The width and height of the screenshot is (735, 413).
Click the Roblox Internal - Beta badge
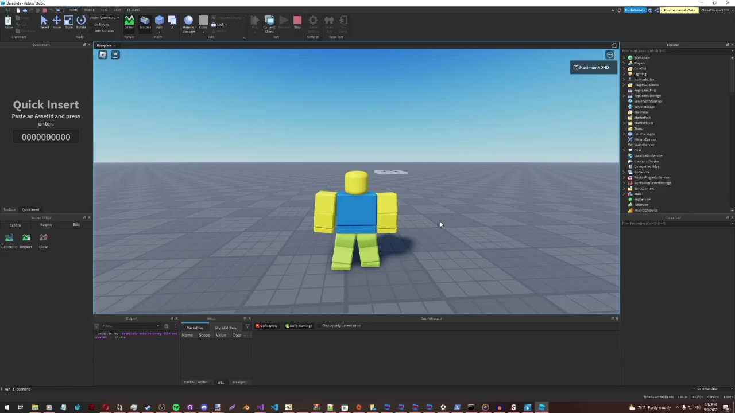(679, 10)
